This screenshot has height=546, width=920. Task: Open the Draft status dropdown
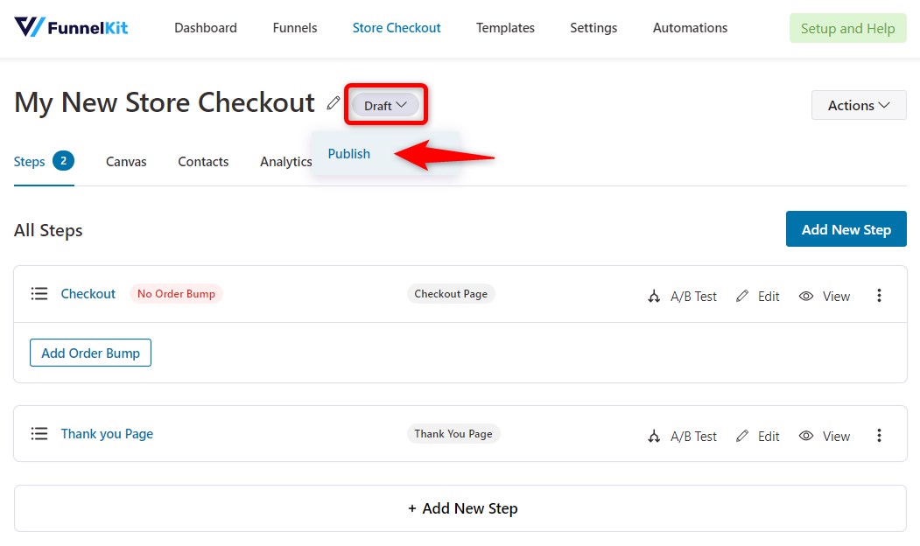pos(385,105)
